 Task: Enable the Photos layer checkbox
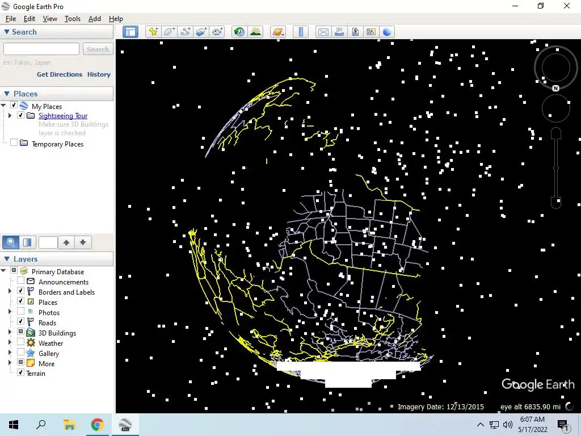click(21, 312)
